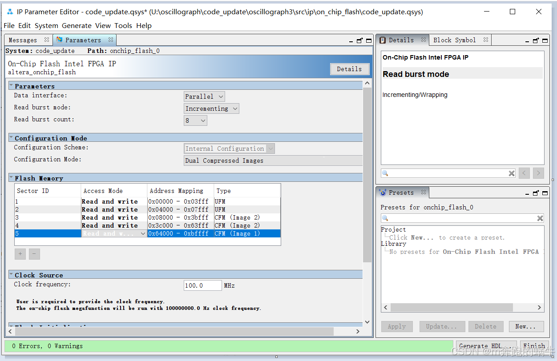Screen dimensions: 557x361
Task: Open the Generate menu
Action: coord(77,26)
